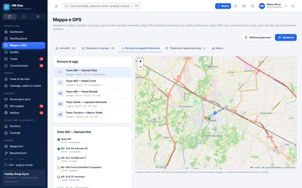
Task: Click the FM-One logo icon
Action: [6, 7]
